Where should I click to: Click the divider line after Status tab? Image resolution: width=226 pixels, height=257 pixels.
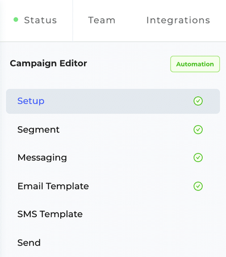(x=73, y=20)
